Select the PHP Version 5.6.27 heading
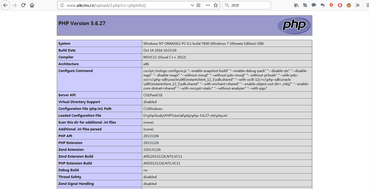369x189 pixels. pos(82,23)
